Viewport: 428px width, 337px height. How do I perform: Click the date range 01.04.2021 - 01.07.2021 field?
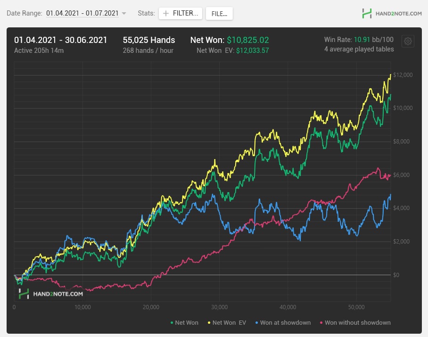82,13
